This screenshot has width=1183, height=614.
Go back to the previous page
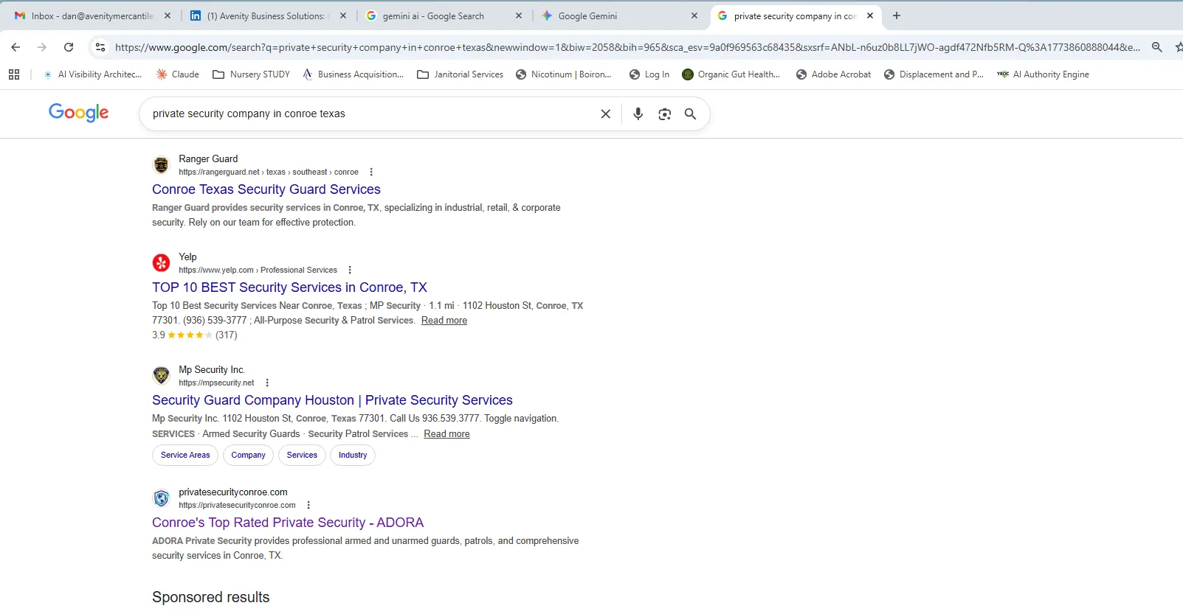tap(15, 47)
